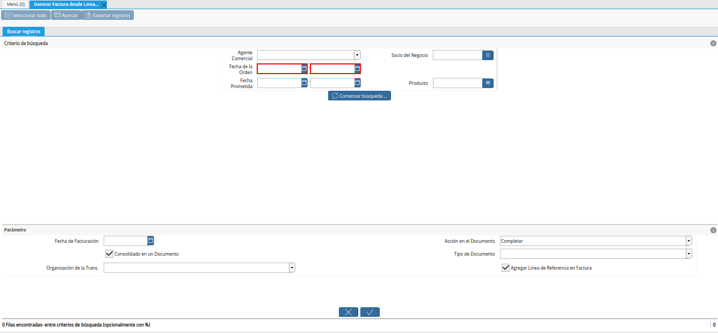Open calendar for Fecha de la Orden end
The height and width of the screenshot is (333, 718).
[x=357, y=69]
